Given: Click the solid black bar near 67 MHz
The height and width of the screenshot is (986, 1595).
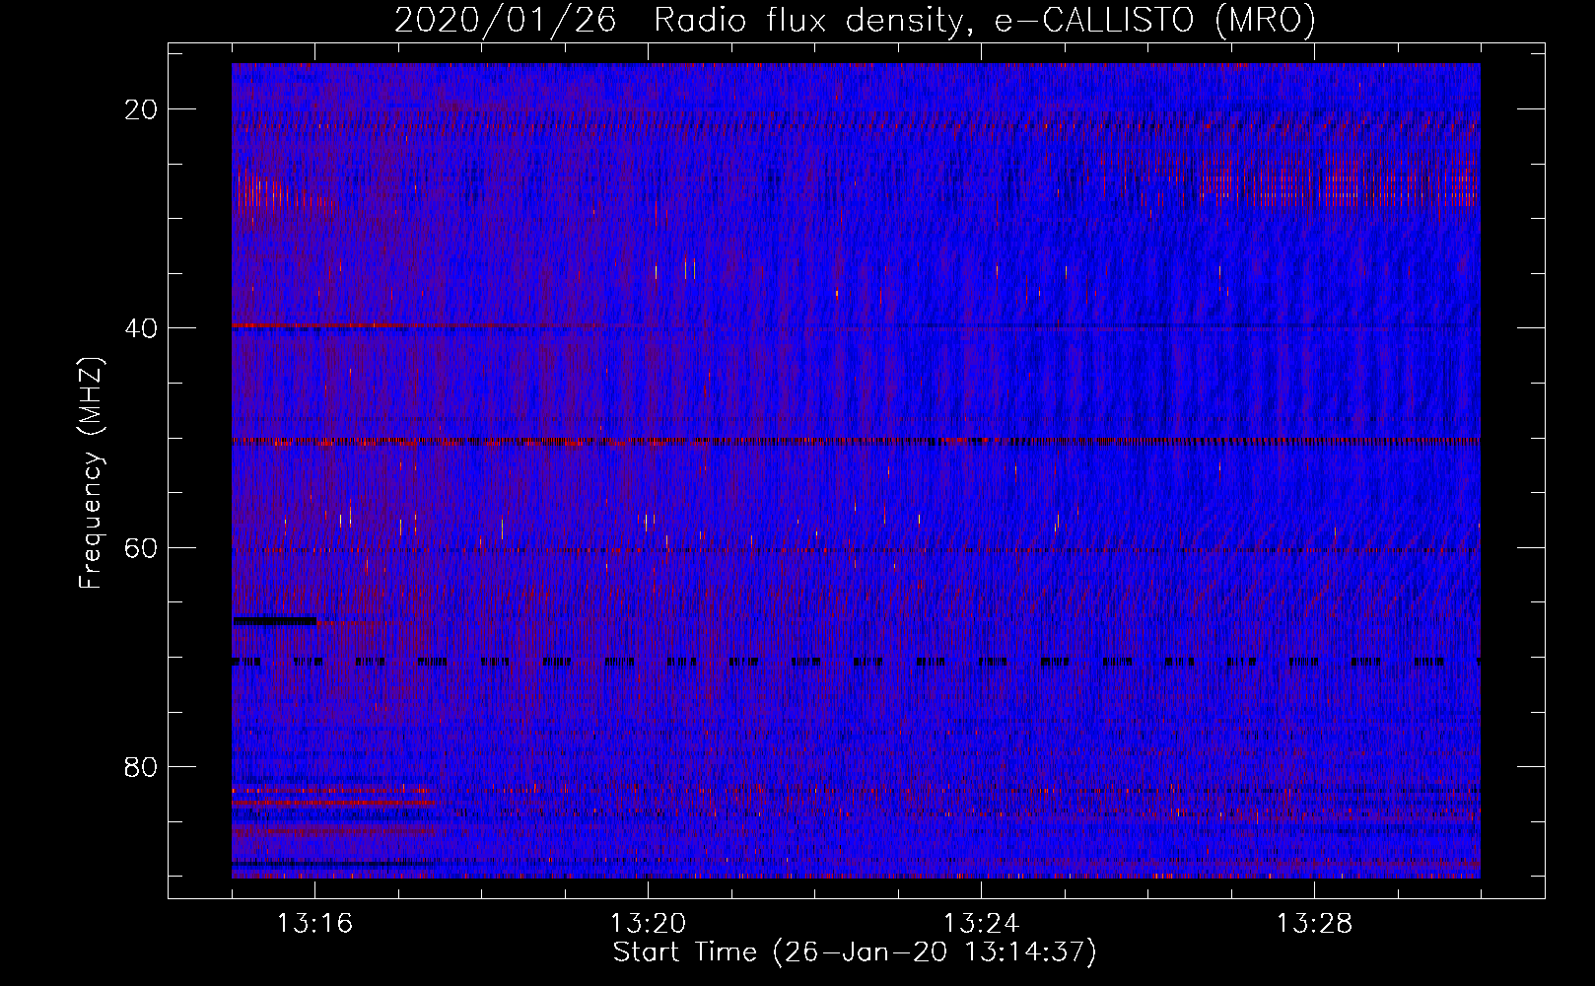Looking at the screenshot, I should [x=274, y=621].
